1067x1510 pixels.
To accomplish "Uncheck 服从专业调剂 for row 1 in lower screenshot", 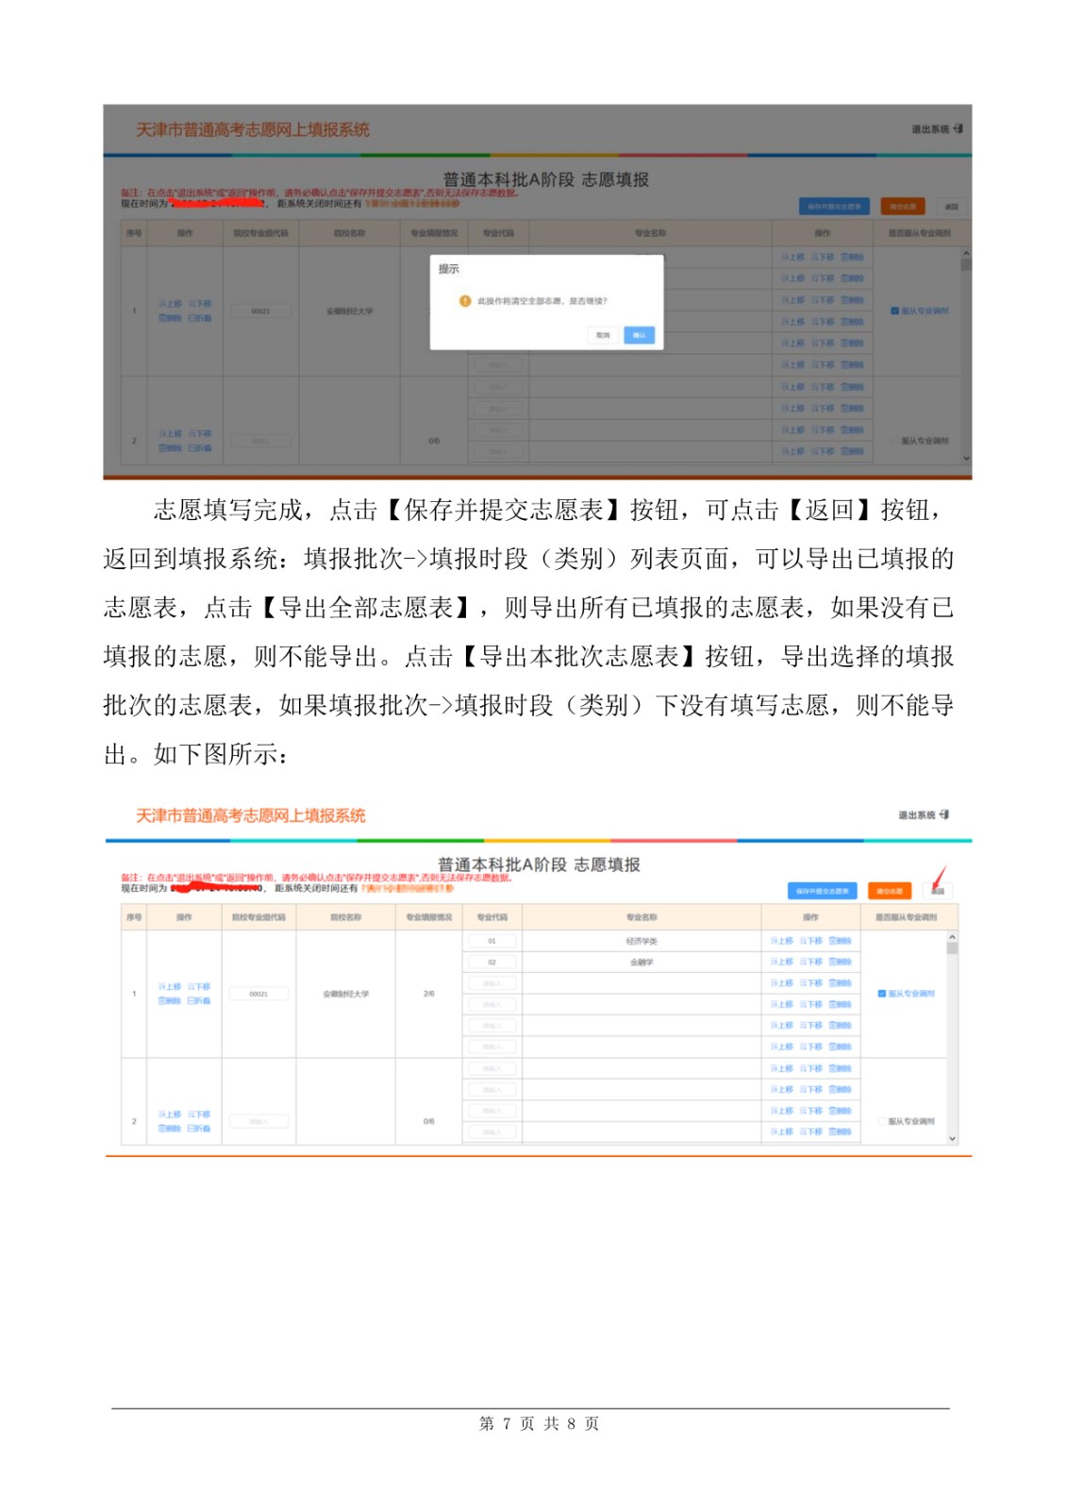I will [x=882, y=994].
